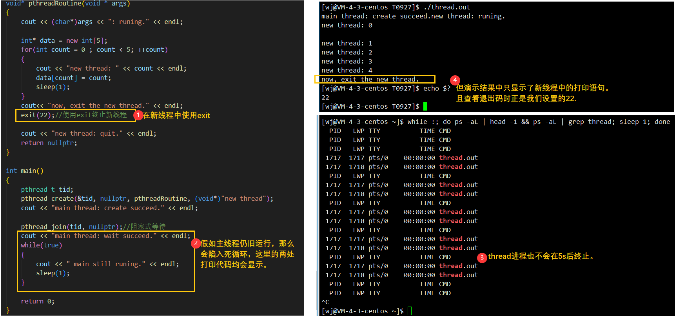This screenshot has width=675, height=316.
Task: Click the '^C' interrupt line in the bottom terminal
Action: 325,302
